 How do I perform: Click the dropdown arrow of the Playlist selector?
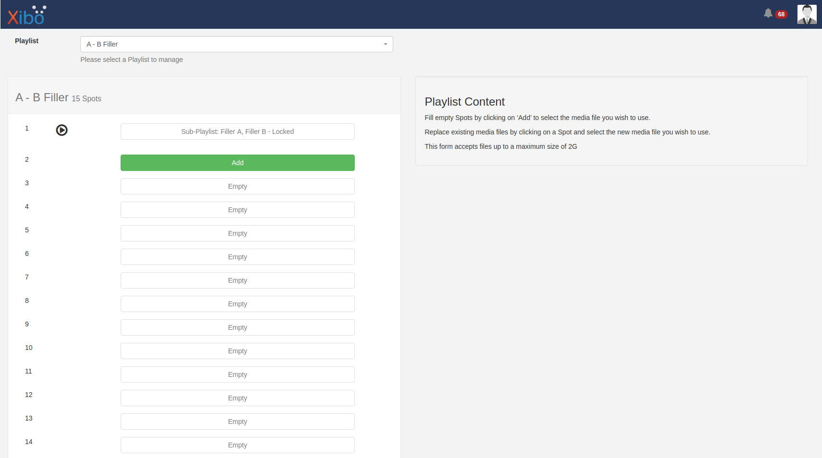coord(385,44)
